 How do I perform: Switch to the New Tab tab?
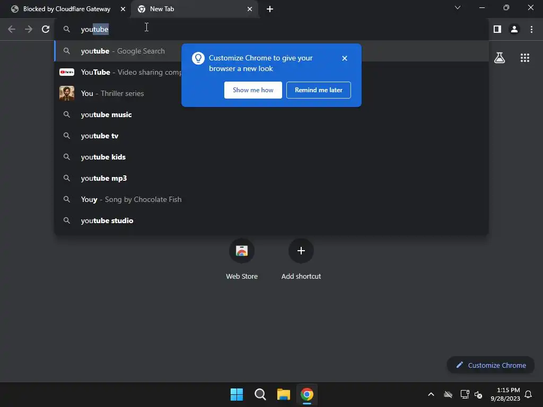tap(195, 9)
